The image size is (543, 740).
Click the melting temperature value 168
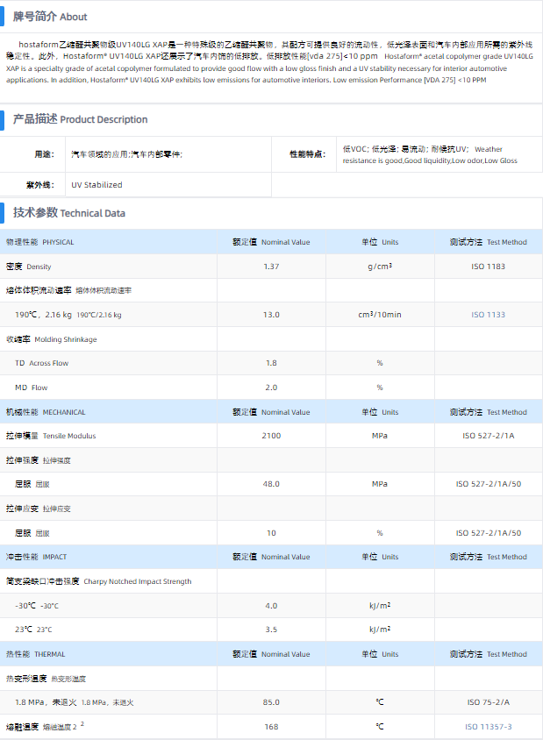271,727
